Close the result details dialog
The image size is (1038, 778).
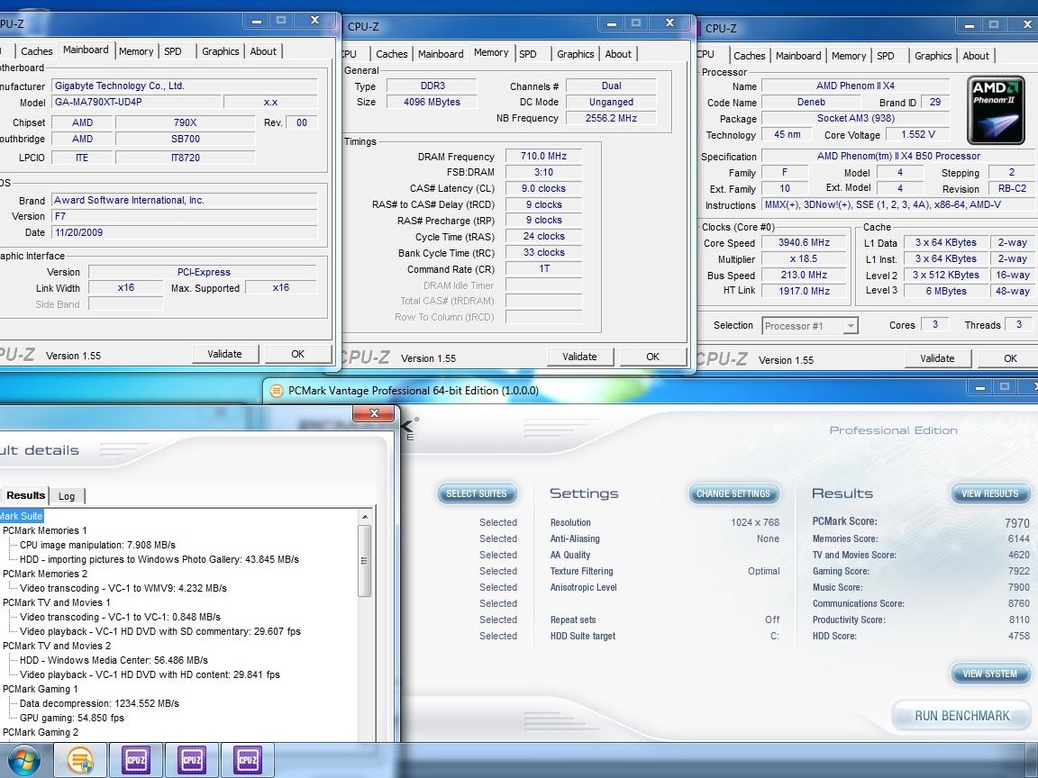point(373,413)
